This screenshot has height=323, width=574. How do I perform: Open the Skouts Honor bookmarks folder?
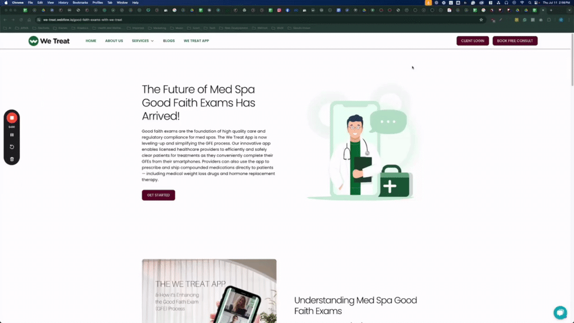tap(299, 28)
